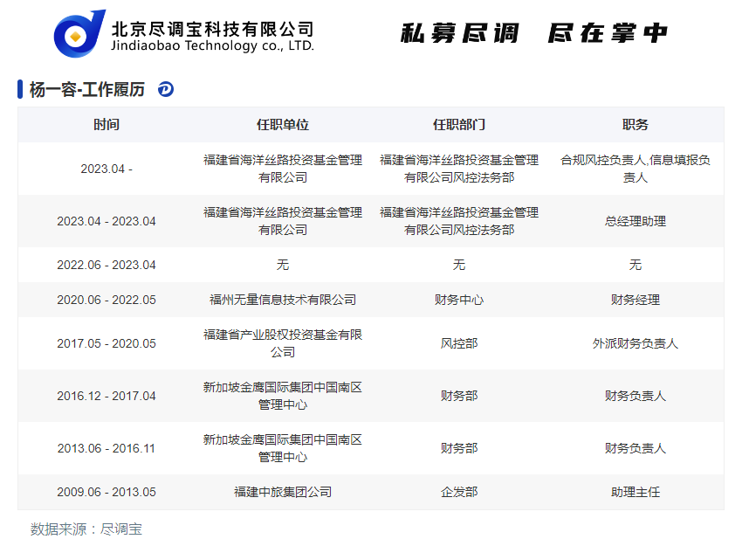Click the Jindiaobao blue-and-gold logo icon

click(79, 34)
